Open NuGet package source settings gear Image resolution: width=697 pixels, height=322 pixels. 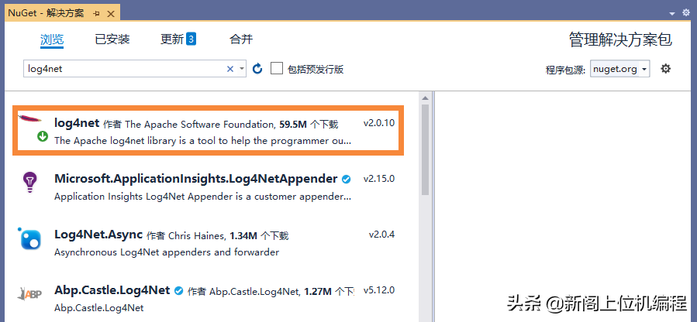coord(665,69)
